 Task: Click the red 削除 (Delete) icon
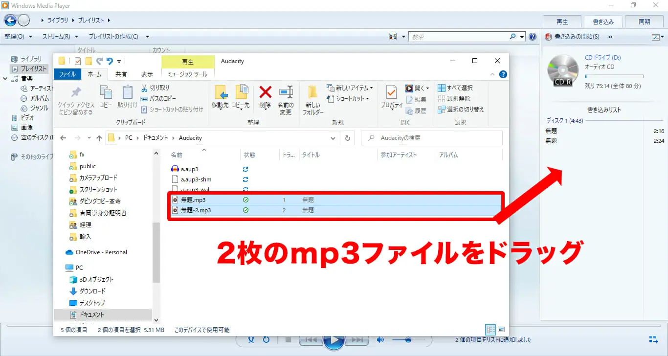tap(265, 96)
